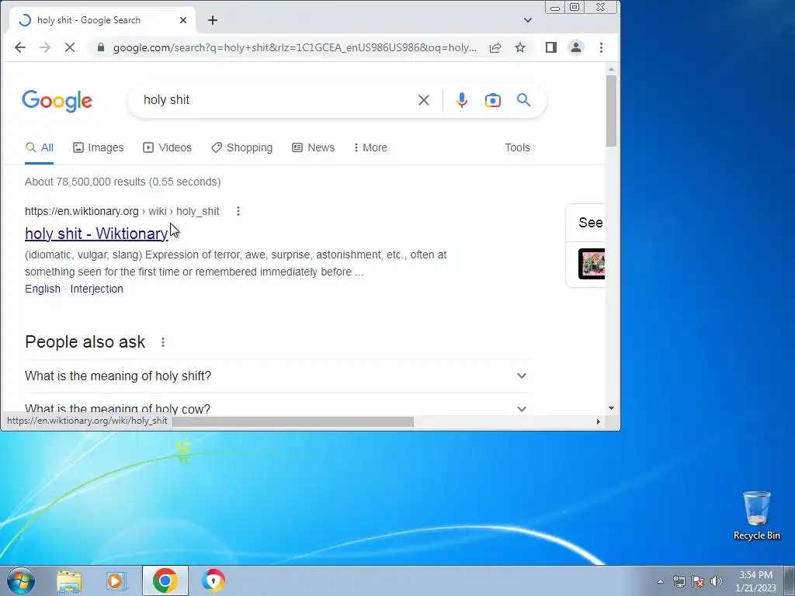Open the colorful keyhole app in taskbar
795x596 pixels.
(213, 580)
